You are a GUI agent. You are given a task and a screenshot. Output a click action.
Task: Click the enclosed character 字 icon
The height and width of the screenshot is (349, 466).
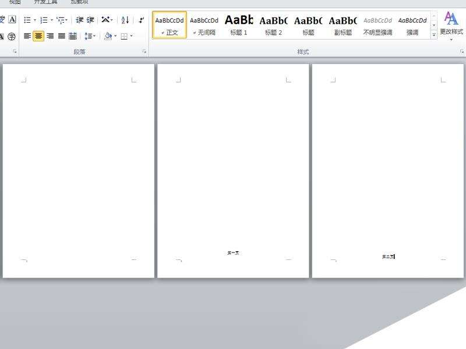pos(12,37)
